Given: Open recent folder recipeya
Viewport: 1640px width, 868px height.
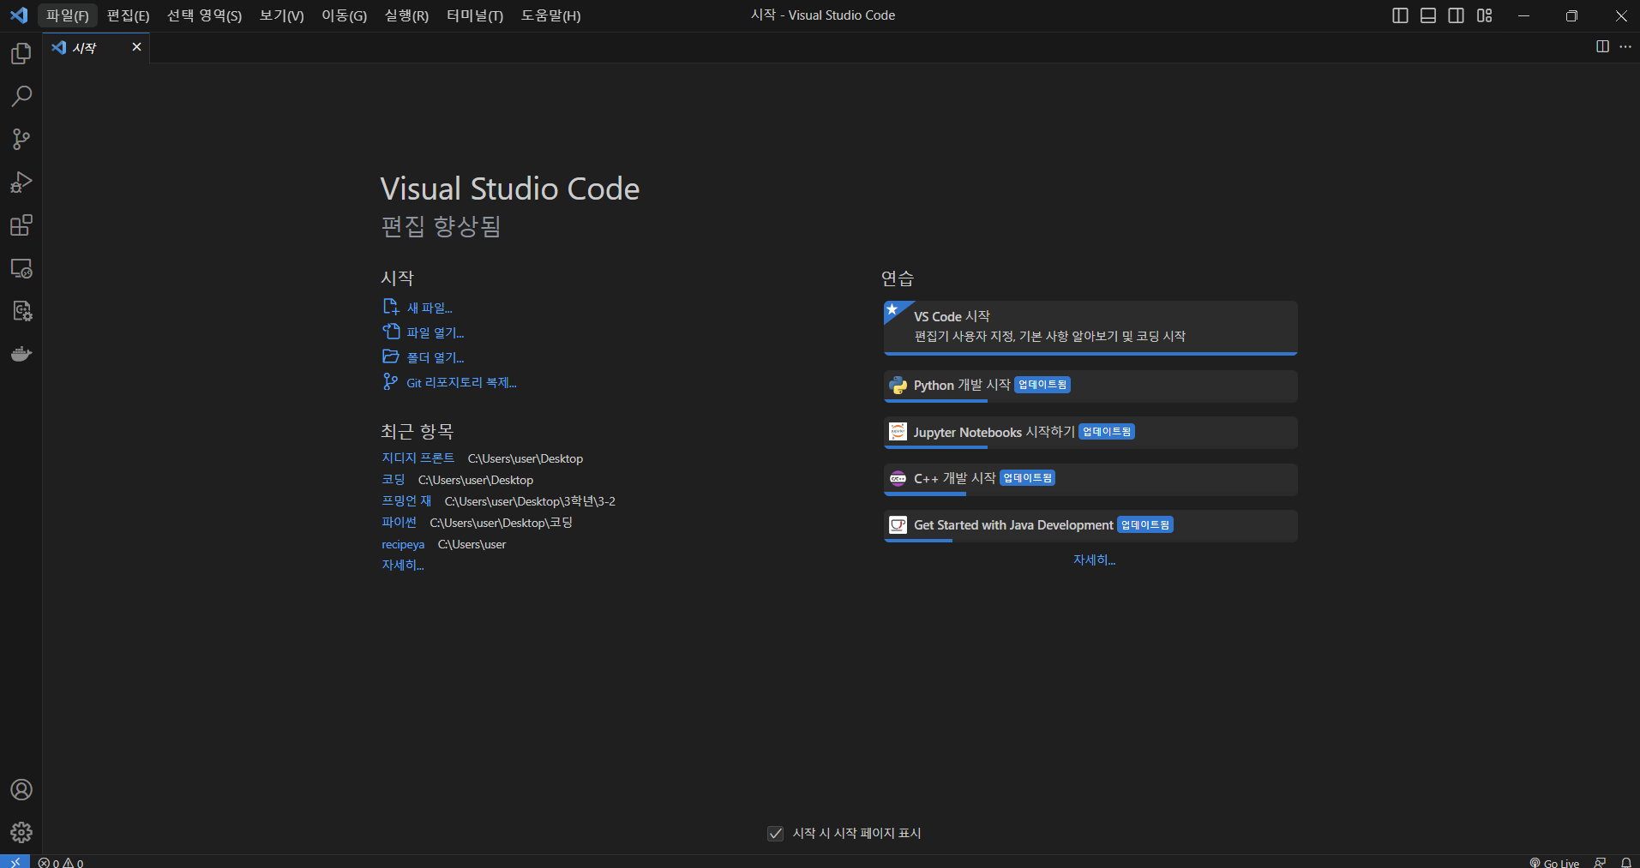Looking at the screenshot, I should (403, 544).
